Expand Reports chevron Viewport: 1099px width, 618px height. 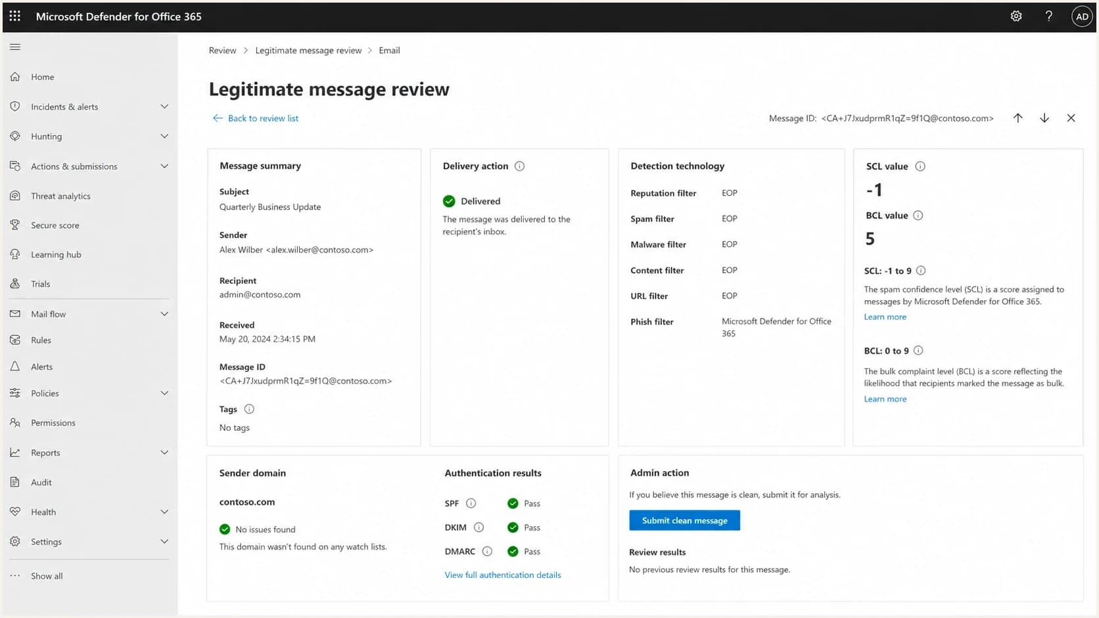[x=164, y=452]
